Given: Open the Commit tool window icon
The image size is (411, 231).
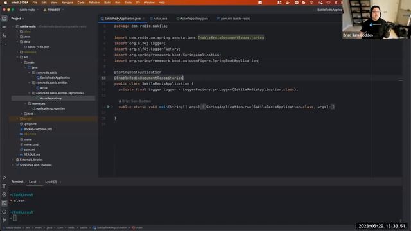Looking at the screenshot, I should pos(4,27).
